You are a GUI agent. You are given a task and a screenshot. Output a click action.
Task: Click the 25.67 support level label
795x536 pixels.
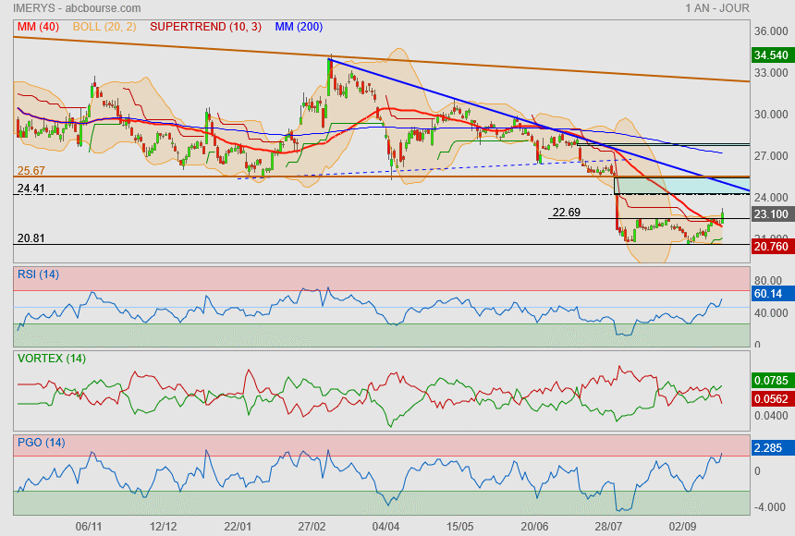point(31,171)
